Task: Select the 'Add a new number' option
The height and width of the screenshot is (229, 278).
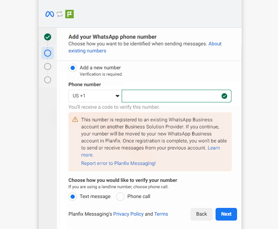Action: (x=73, y=68)
